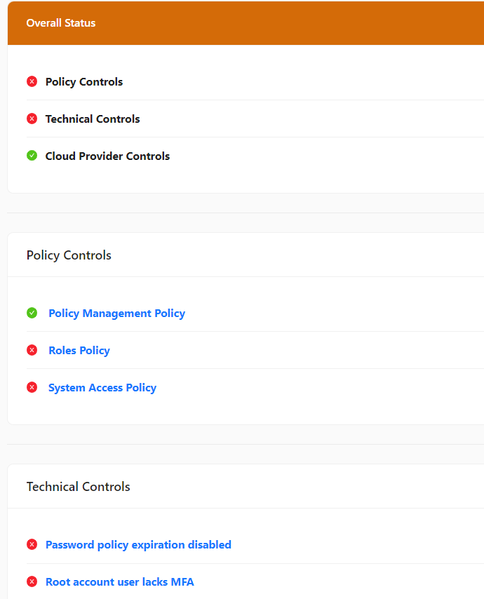Click the red X icon next to Roles Policy

click(32, 350)
